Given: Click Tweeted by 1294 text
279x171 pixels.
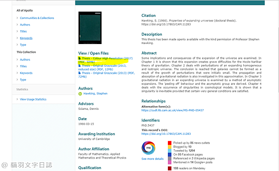Looking at the screenshot, I should click(184, 151).
